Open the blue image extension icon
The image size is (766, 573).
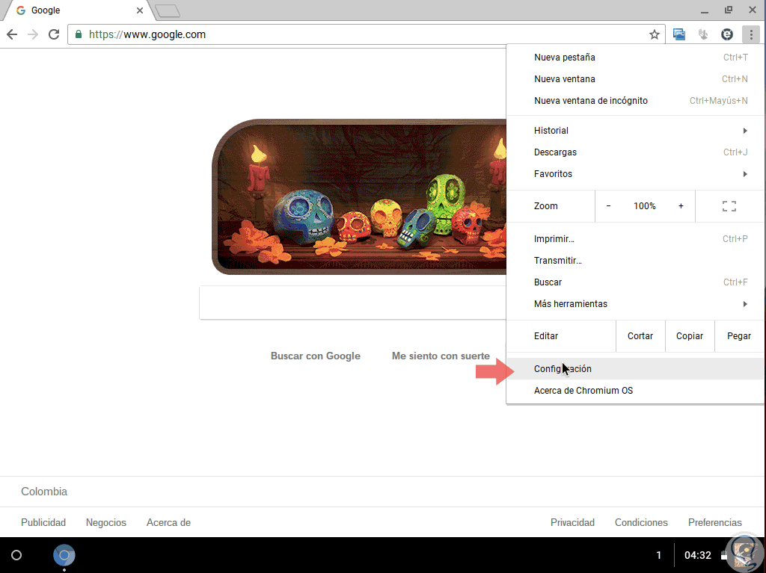(x=679, y=34)
